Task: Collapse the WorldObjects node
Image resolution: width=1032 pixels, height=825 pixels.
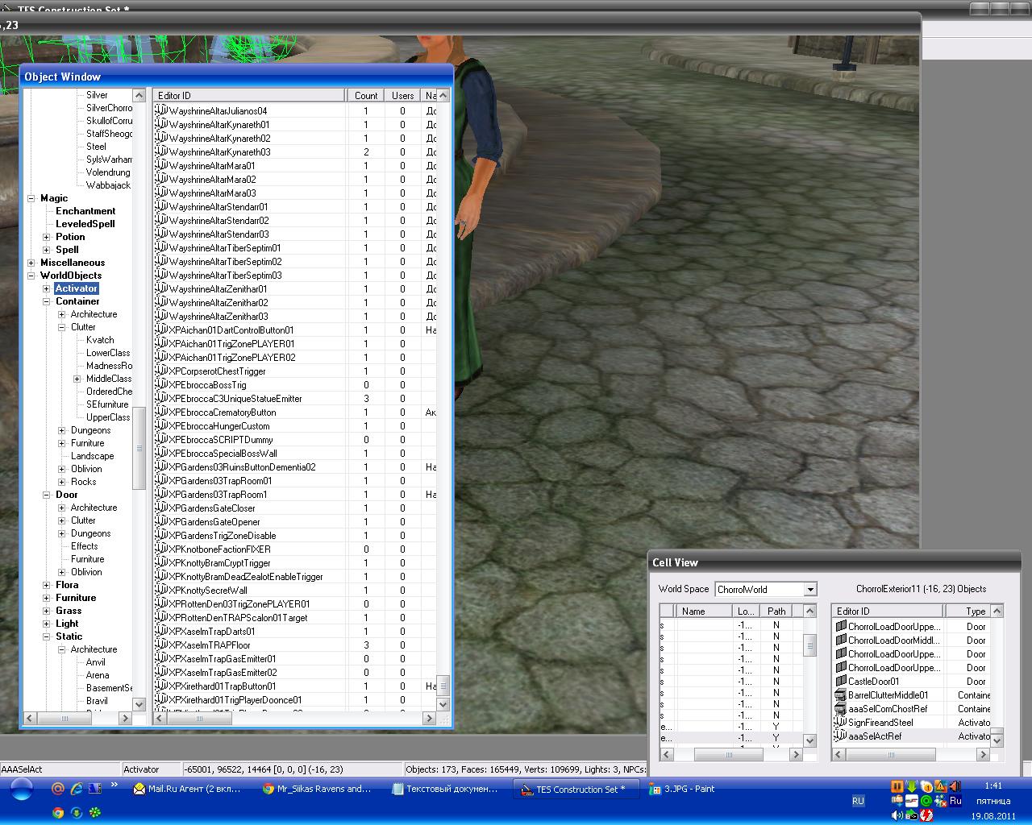Action: tap(31, 276)
